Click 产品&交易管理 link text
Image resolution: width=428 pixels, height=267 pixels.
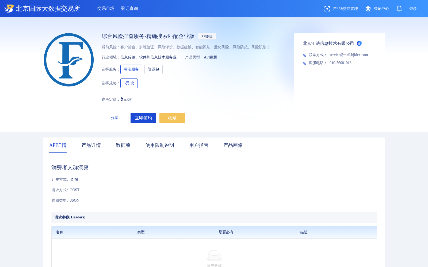click(345, 9)
